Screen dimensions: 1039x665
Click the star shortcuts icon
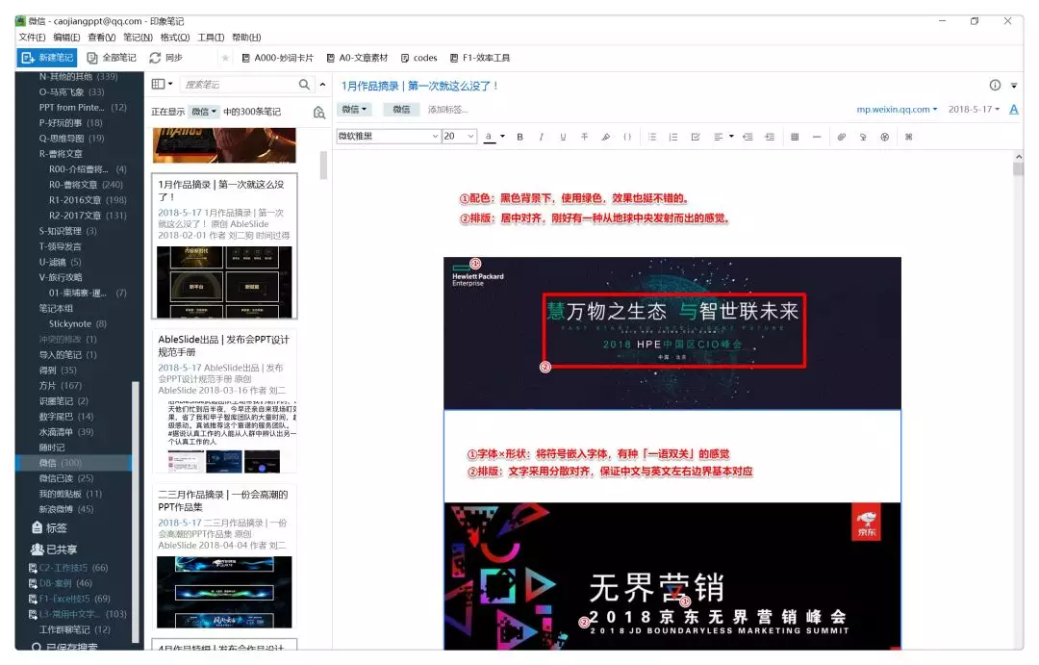coord(225,58)
